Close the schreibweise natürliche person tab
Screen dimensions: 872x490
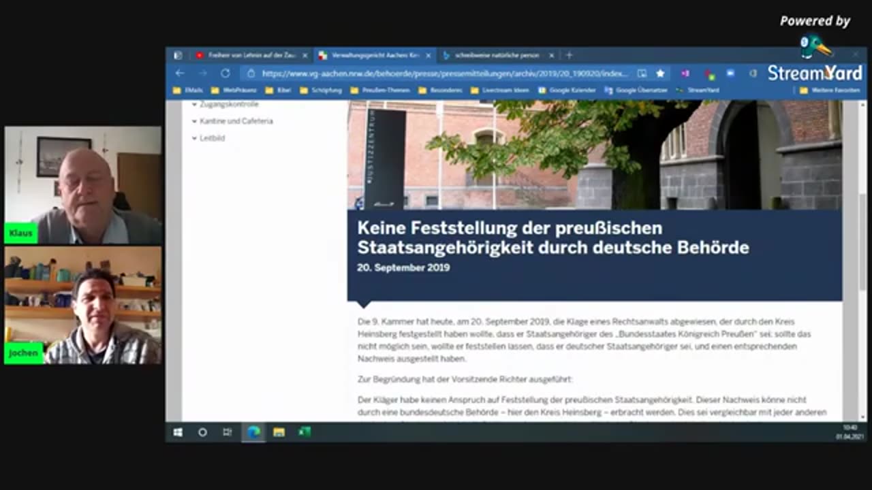pyautogui.click(x=551, y=55)
